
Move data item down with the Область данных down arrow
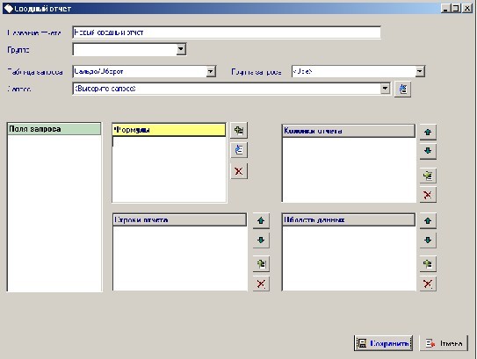pos(428,241)
